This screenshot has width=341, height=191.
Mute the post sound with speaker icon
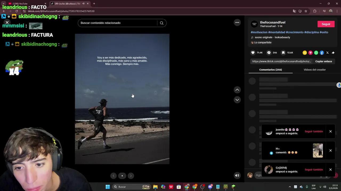(237, 175)
